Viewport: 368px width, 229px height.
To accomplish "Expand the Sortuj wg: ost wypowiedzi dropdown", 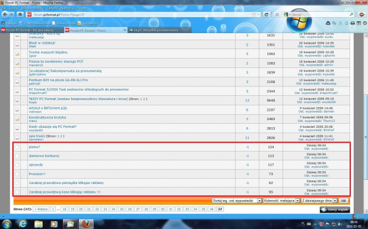I will pos(237,201).
